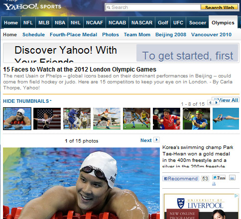Click the next thumbnails page arrow
Screen dimensions: 241x219
pos(217,103)
